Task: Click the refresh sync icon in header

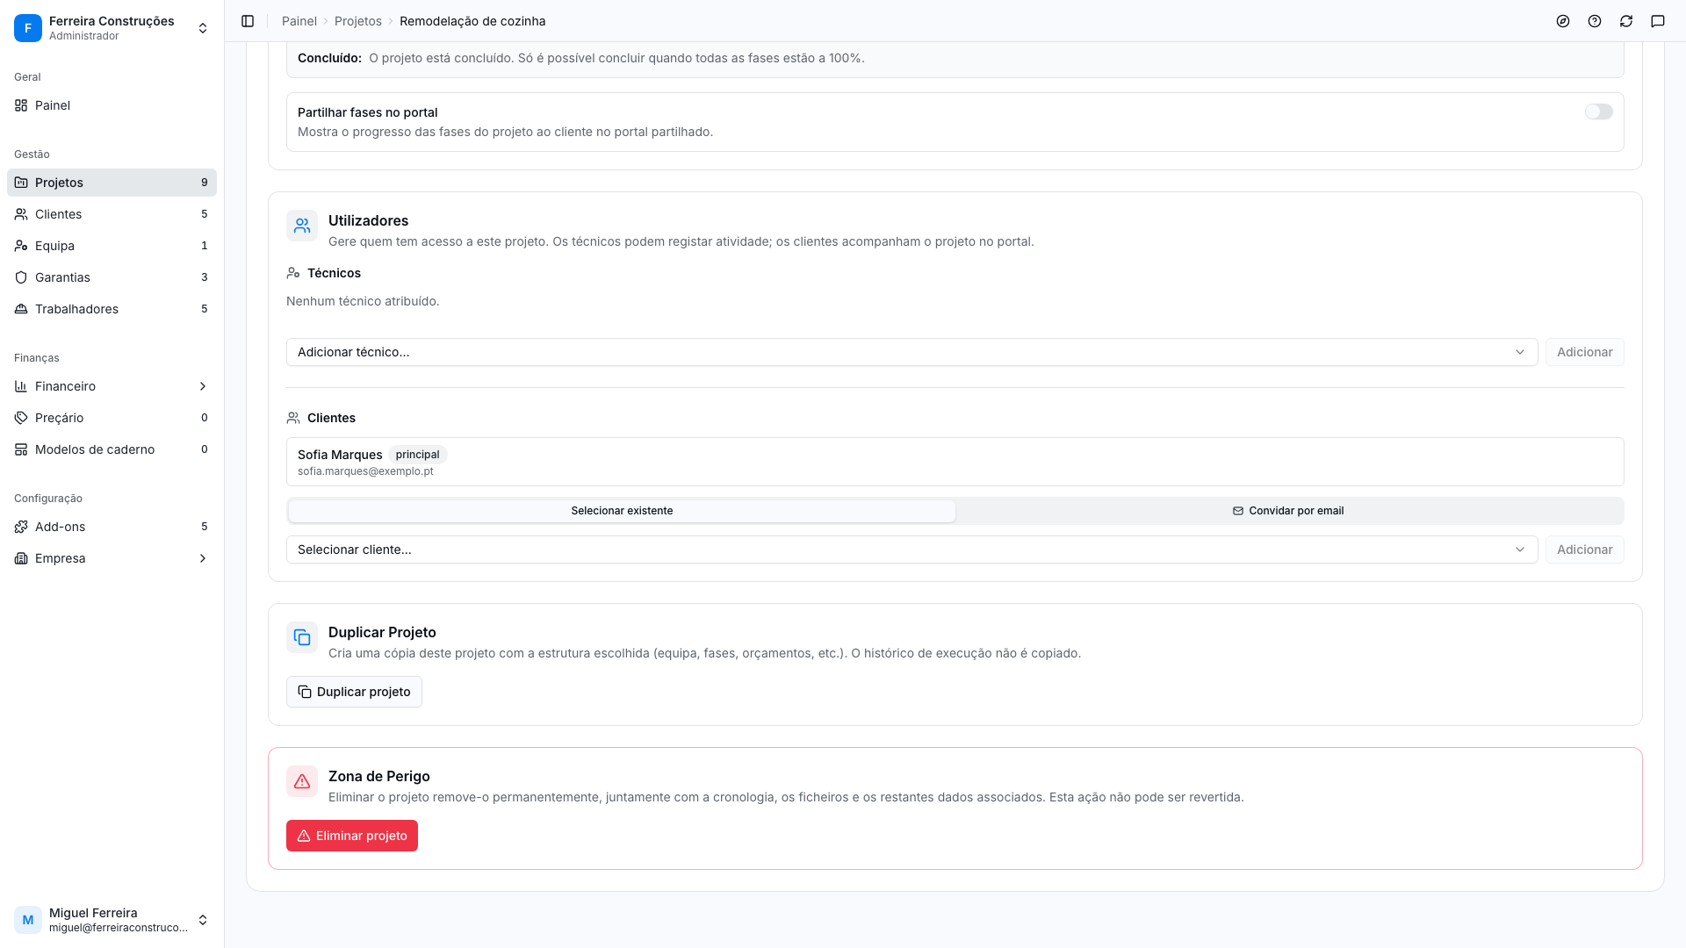Action: point(1626,21)
